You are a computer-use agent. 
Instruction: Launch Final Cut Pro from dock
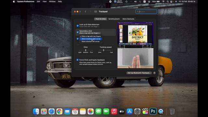tap(145, 111)
